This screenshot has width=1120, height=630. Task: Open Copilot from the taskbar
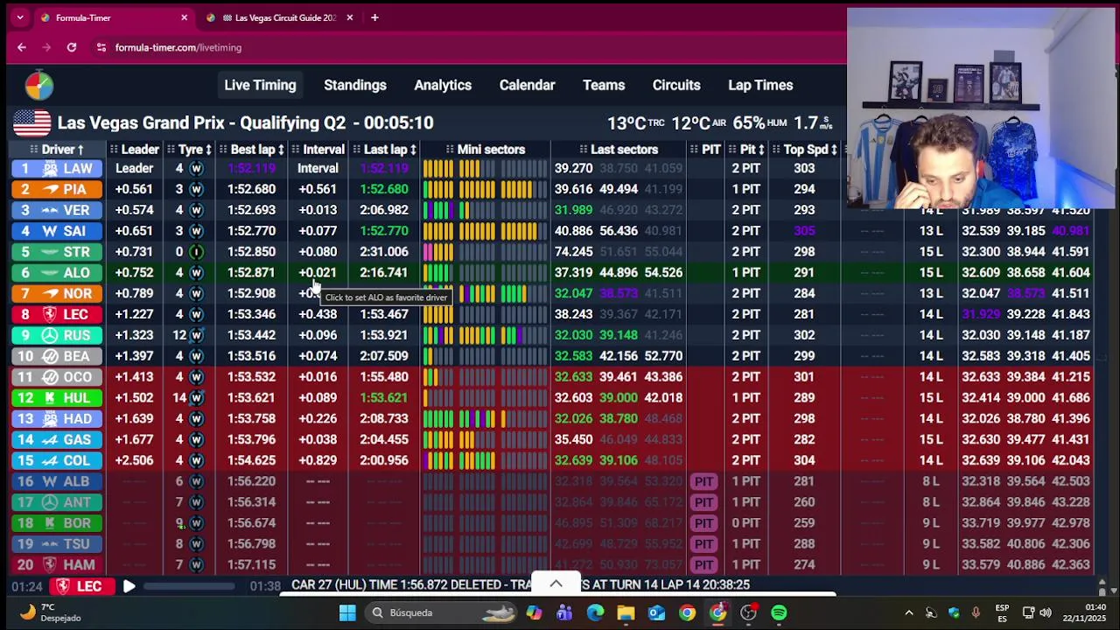(x=534, y=612)
